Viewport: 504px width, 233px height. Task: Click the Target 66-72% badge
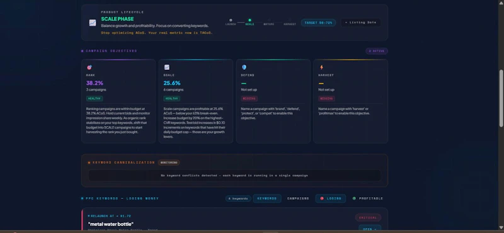click(x=318, y=23)
